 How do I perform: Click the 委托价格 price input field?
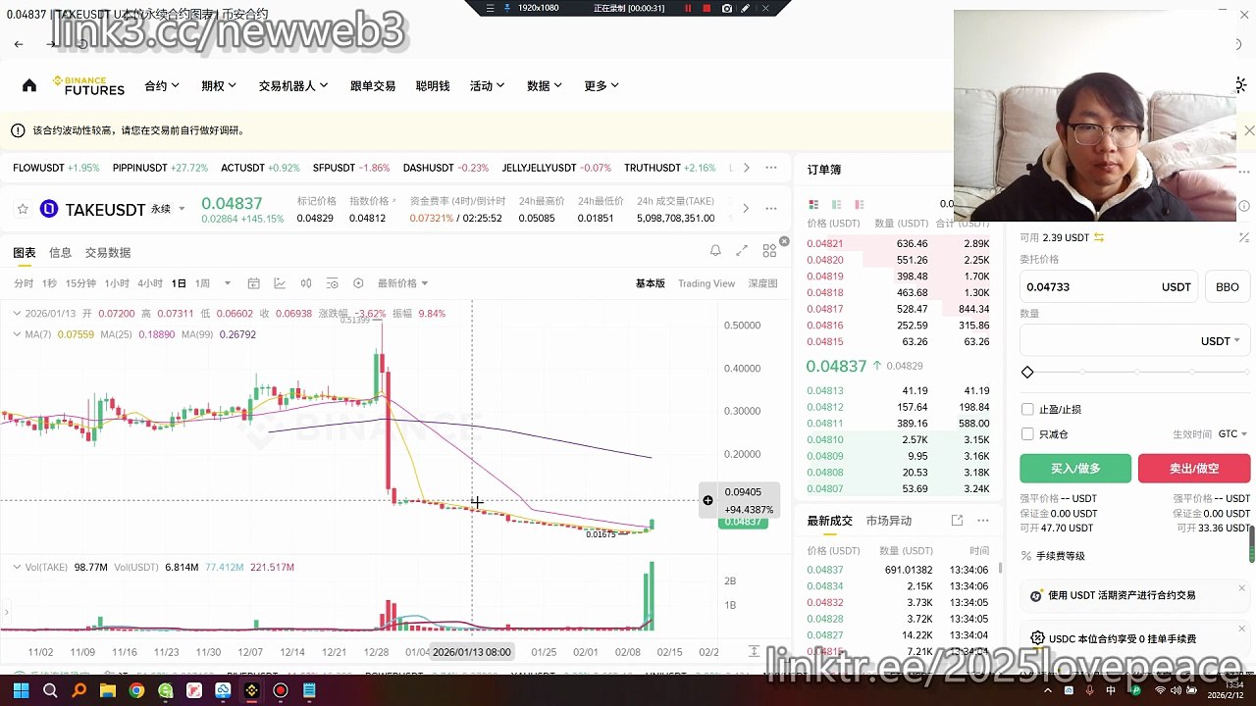(x=1109, y=287)
